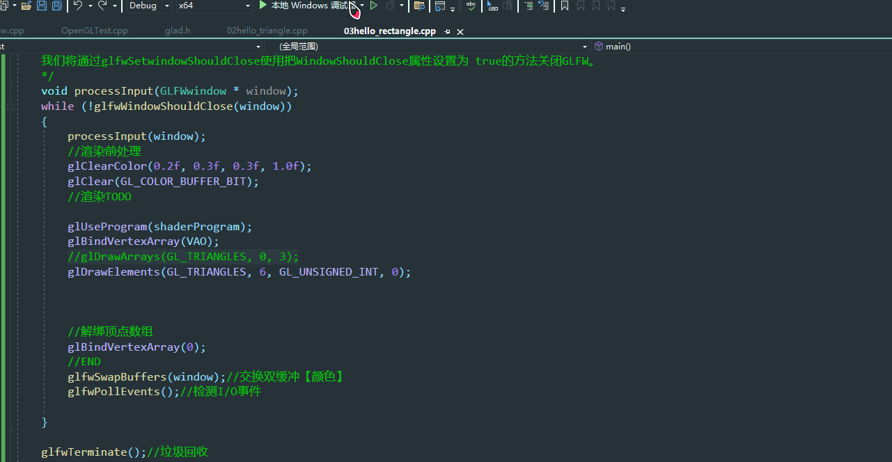Save all open files

pyautogui.click(x=56, y=6)
